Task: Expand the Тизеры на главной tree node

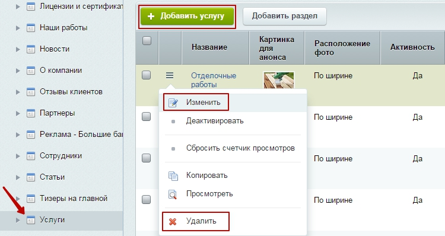Action: (x=18, y=199)
